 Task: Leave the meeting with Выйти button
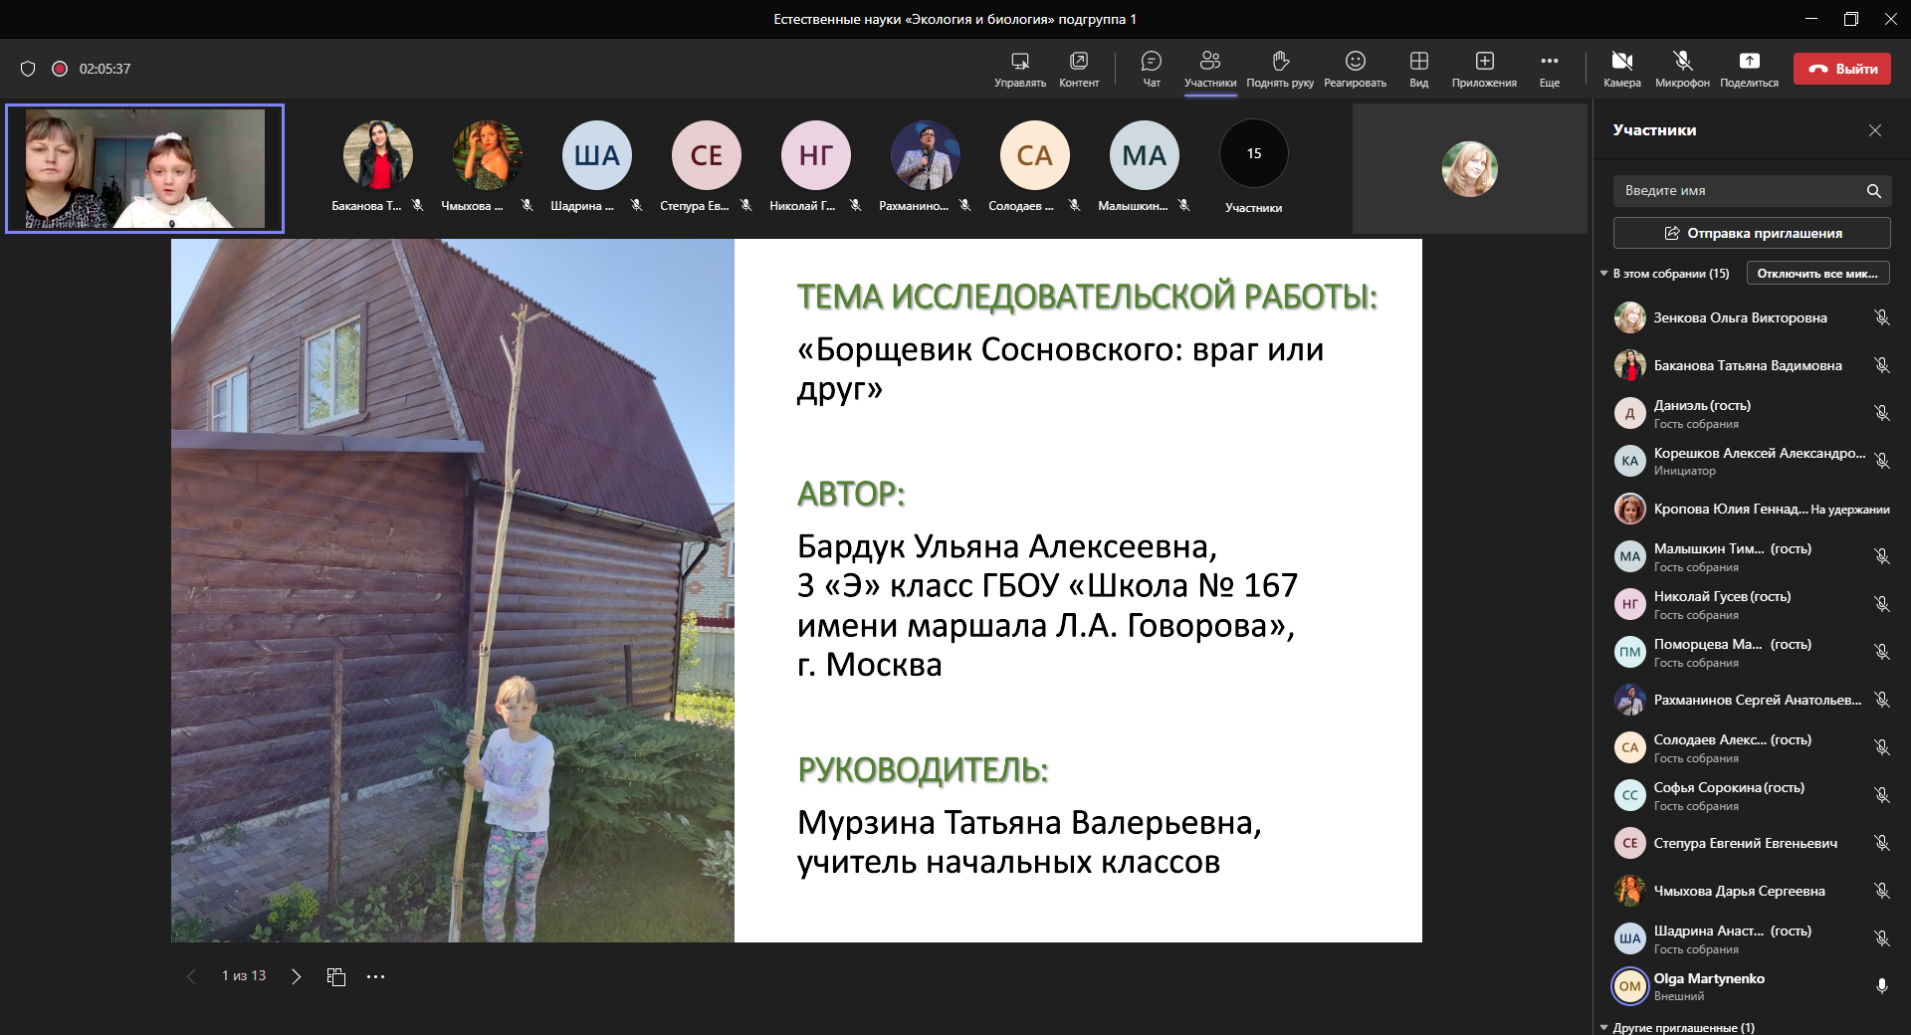[x=1841, y=69]
